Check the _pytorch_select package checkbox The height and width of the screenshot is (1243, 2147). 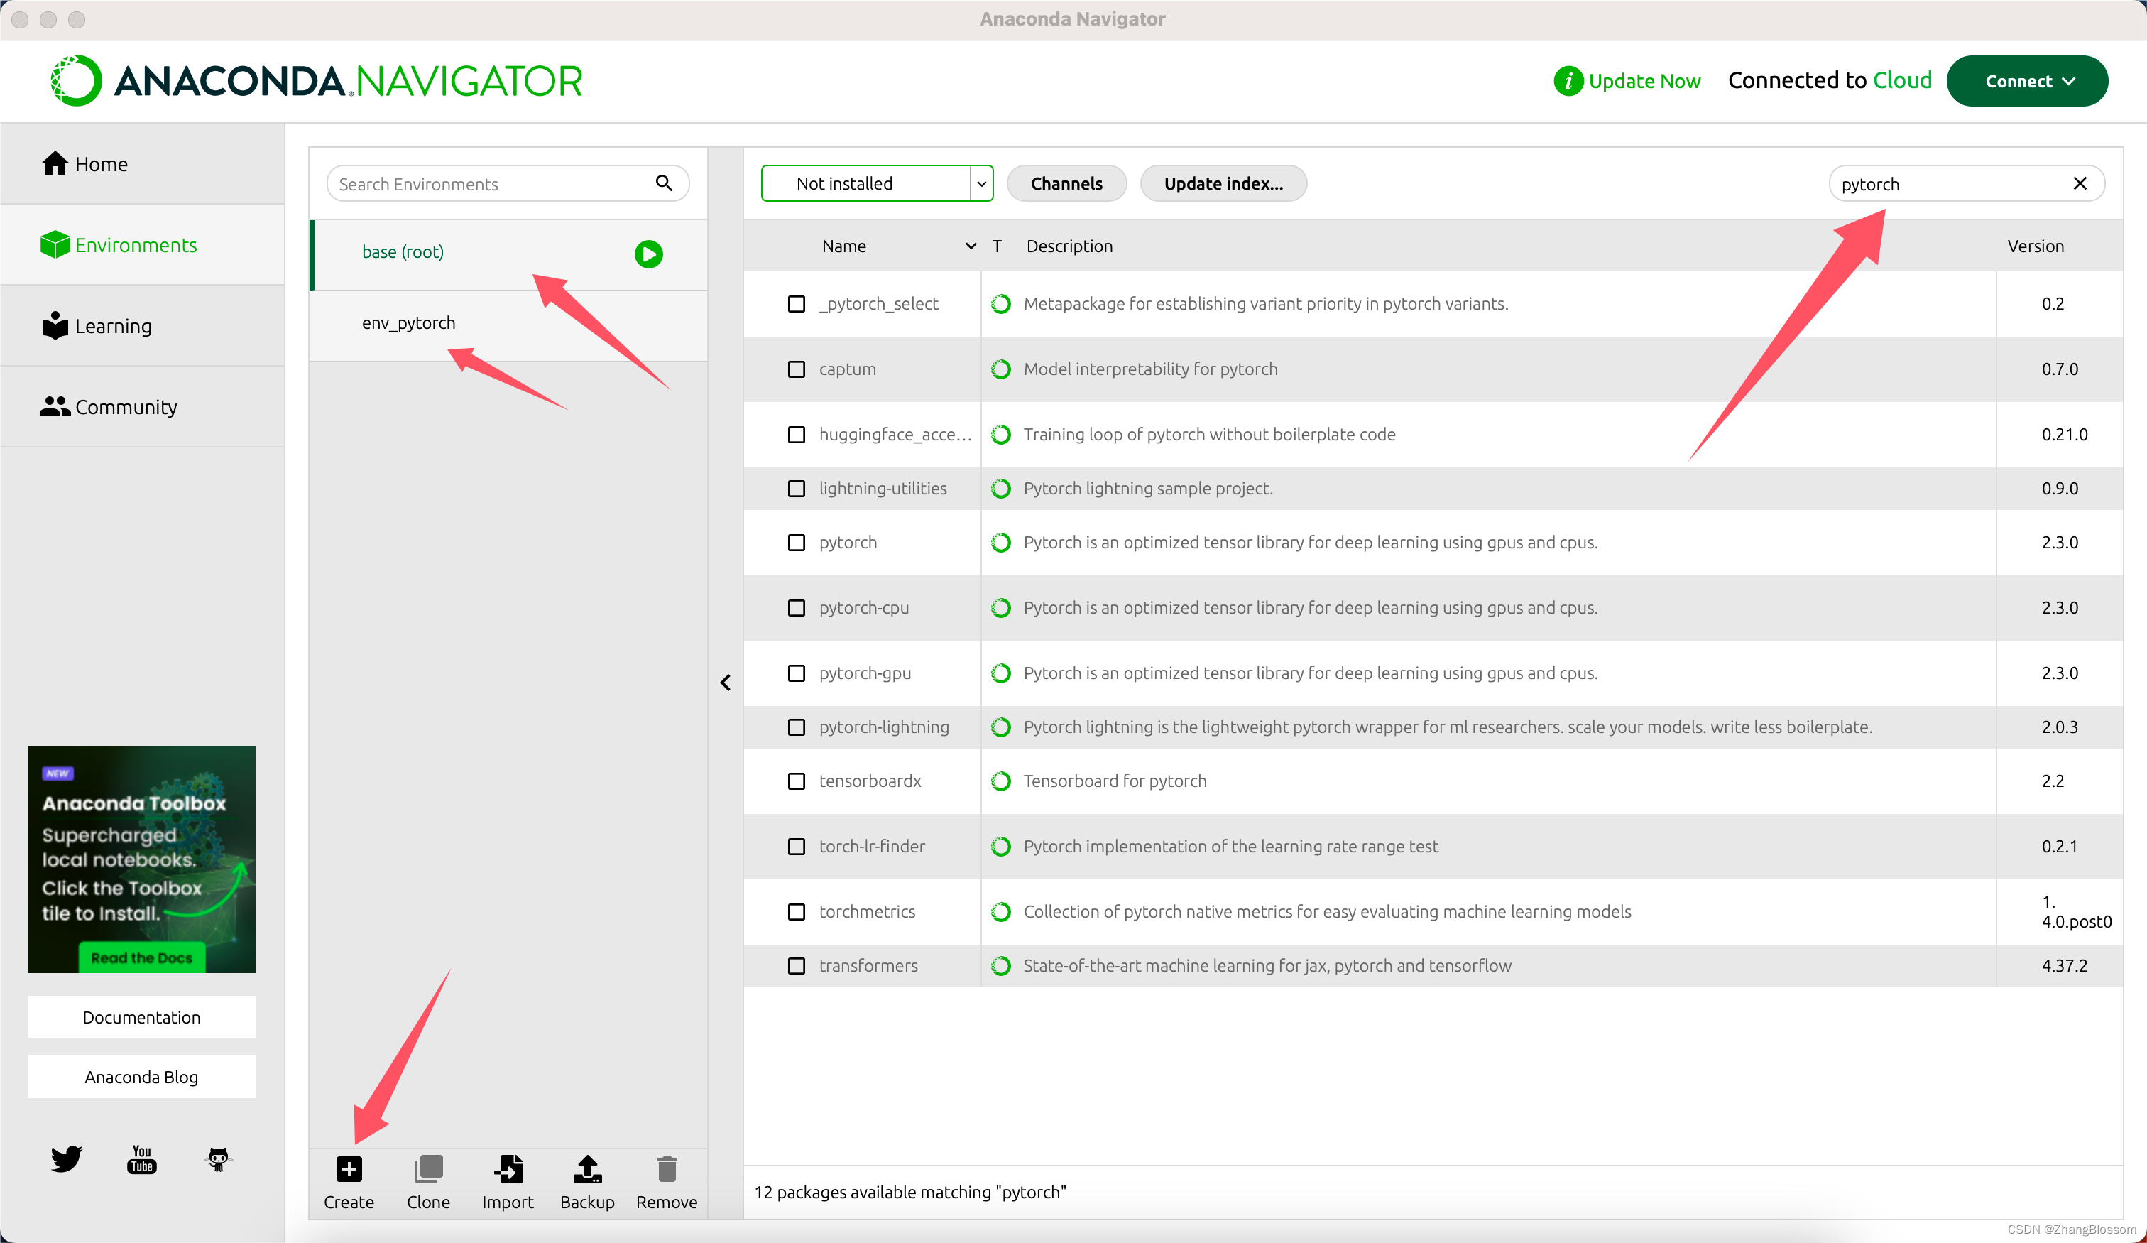click(796, 303)
